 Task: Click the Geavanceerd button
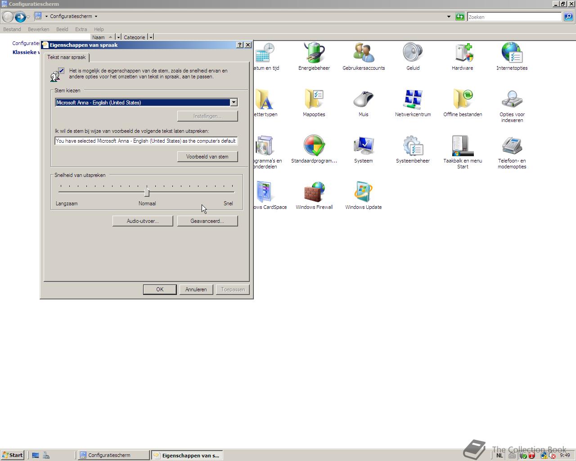pyautogui.click(x=207, y=221)
